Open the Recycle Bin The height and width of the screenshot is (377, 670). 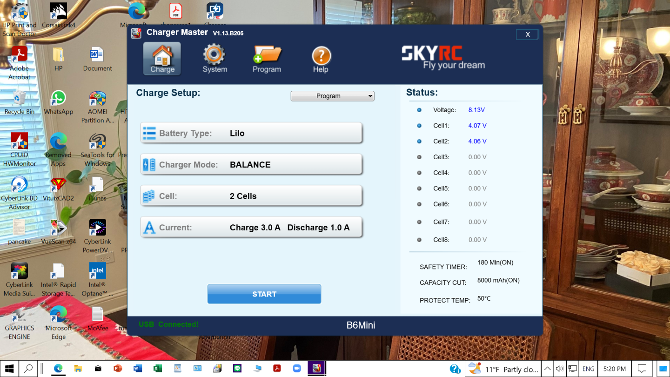tap(20, 102)
